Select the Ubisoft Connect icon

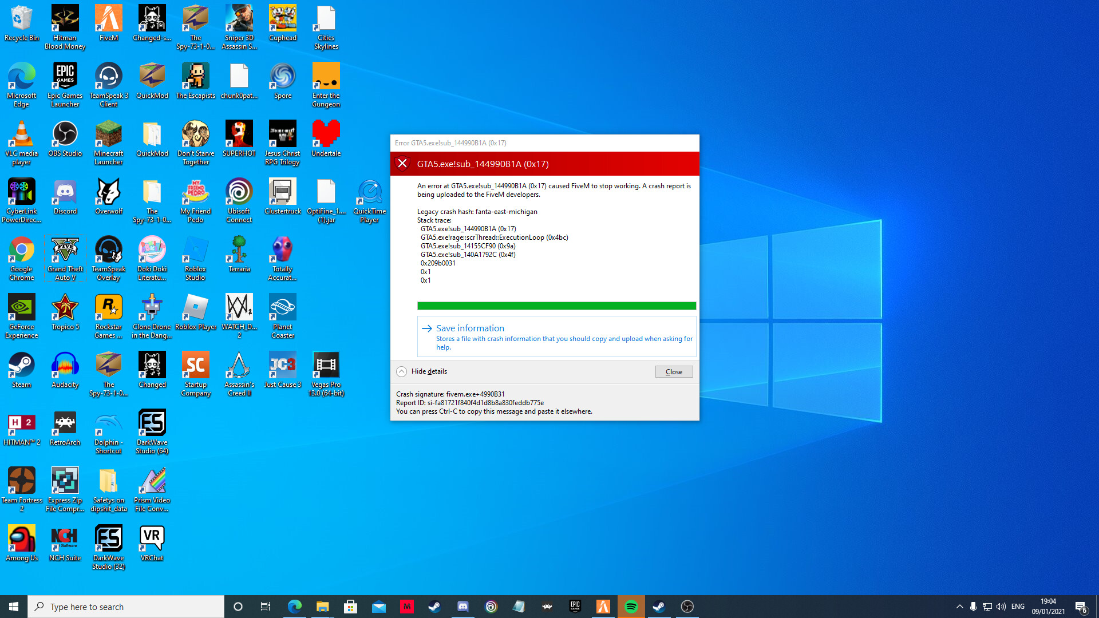tap(239, 201)
